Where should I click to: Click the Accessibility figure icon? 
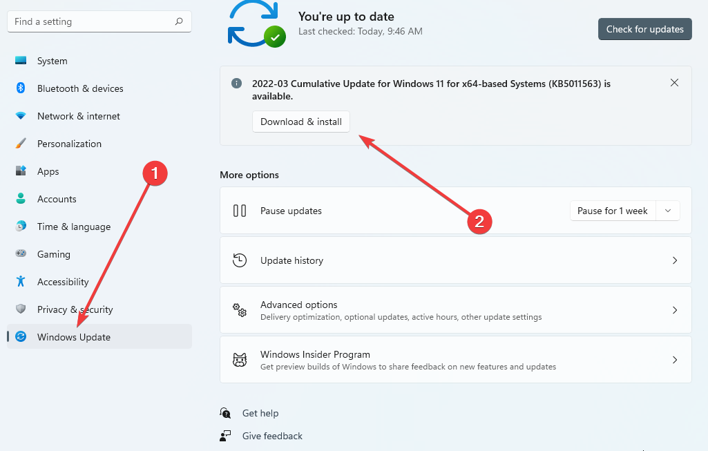pos(21,281)
